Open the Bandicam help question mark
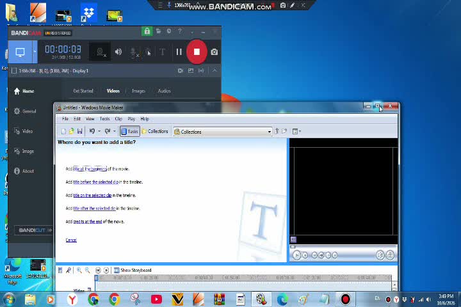Viewport: 461px width, 307px height. pos(180,31)
